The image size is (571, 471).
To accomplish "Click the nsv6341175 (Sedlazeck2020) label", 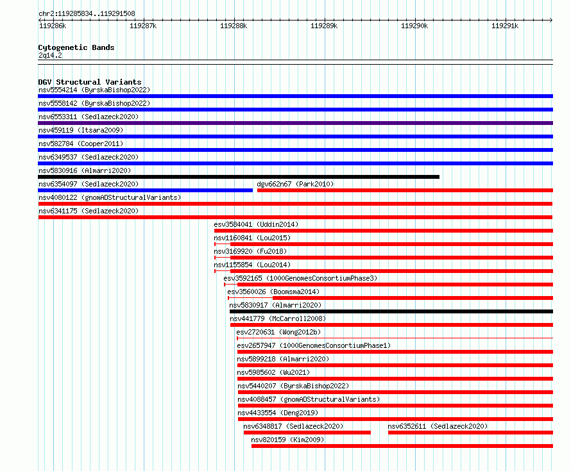I will point(89,211).
